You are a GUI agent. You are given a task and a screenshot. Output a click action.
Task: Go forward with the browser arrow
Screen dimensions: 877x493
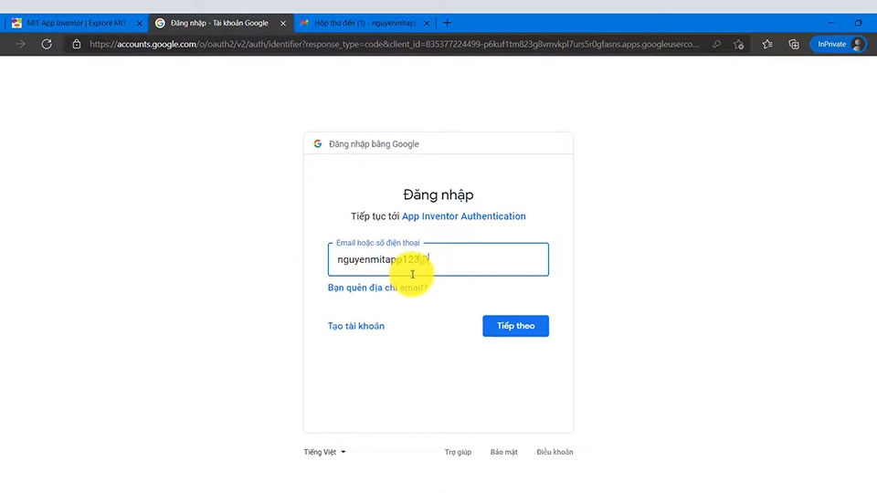click(21, 44)
